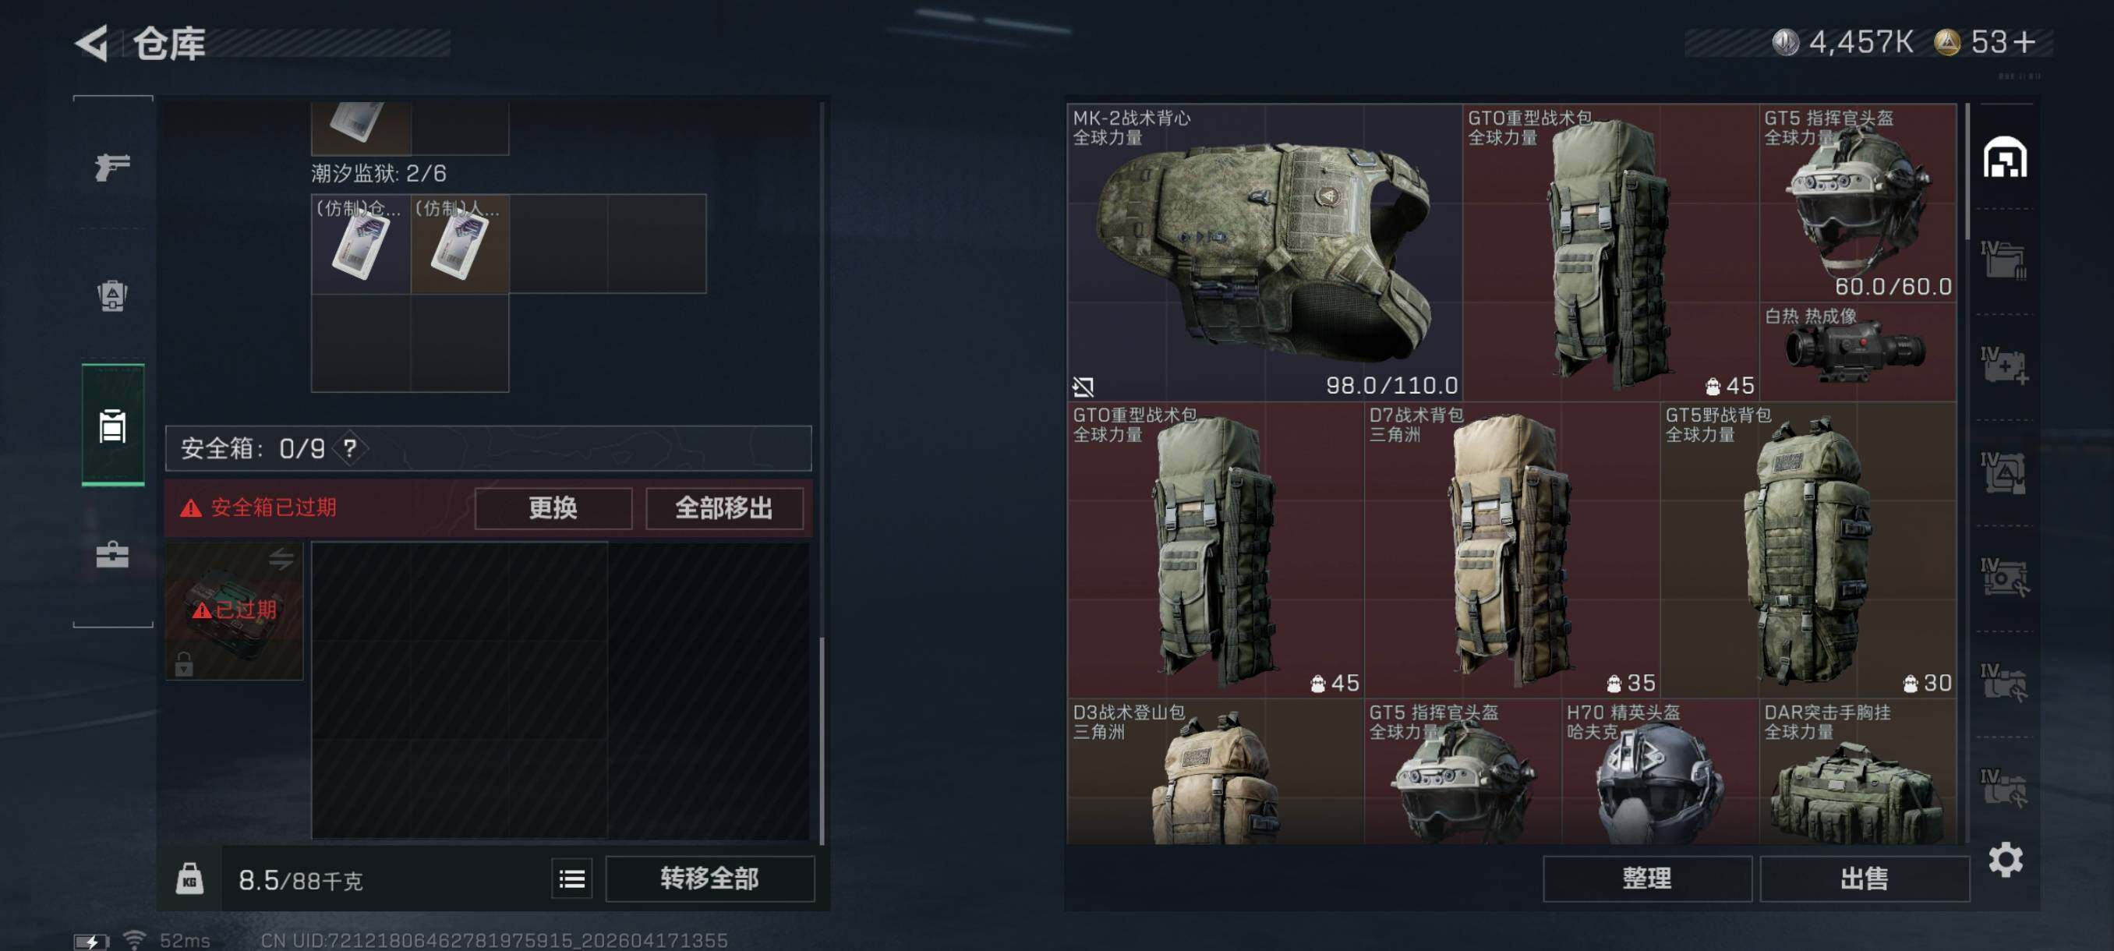2114x951 pixels.
Task: Open warehouse settings gear icon
Action: [2005, 859]
